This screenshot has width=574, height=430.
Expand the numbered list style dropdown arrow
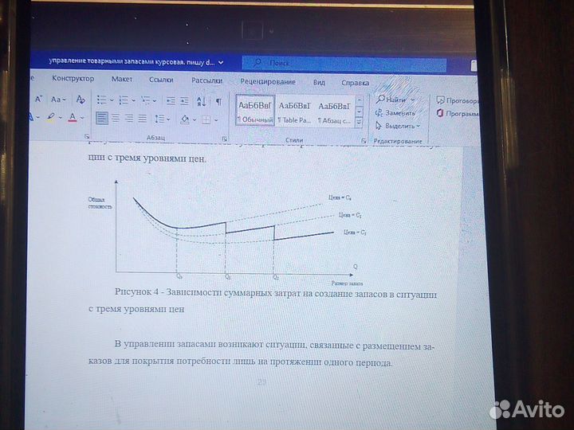click(134, 100)
